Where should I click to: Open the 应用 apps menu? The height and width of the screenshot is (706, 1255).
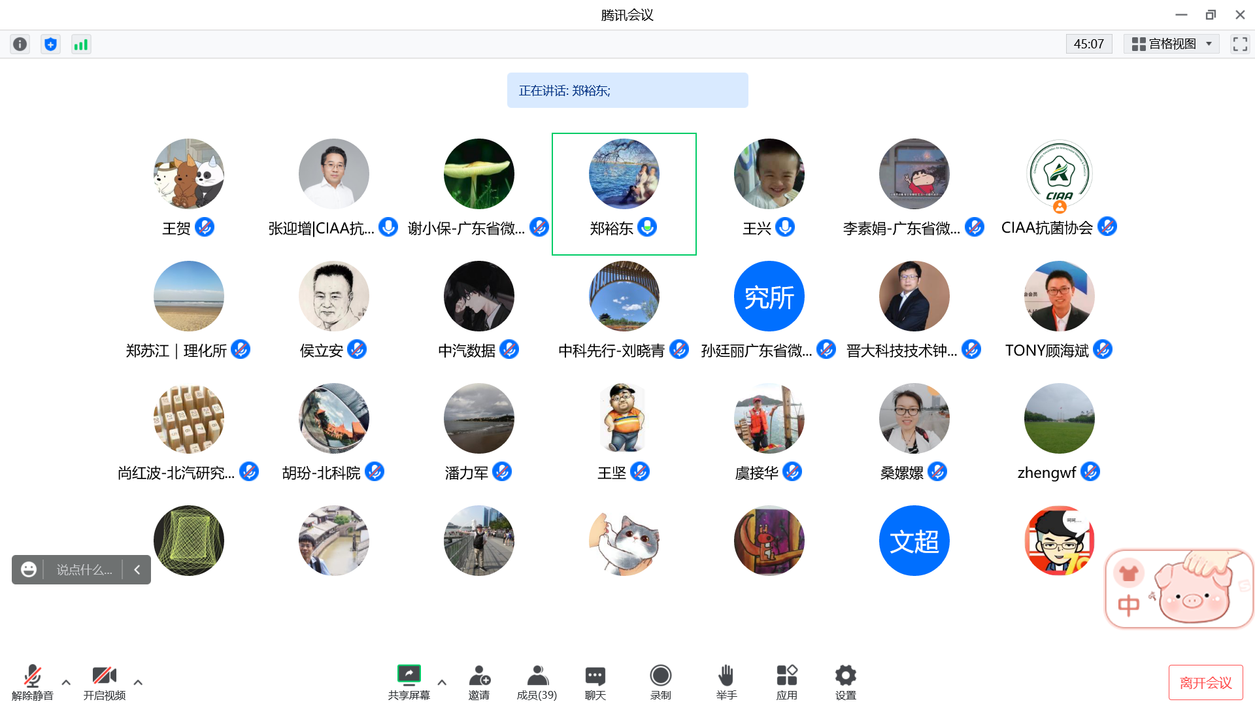point(787,682)
